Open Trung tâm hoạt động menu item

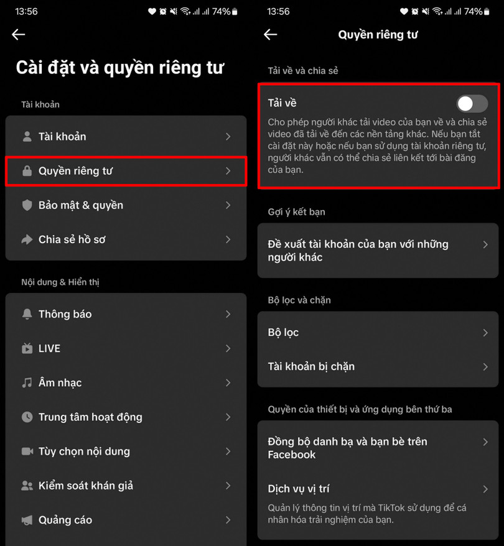click(126, 417)
